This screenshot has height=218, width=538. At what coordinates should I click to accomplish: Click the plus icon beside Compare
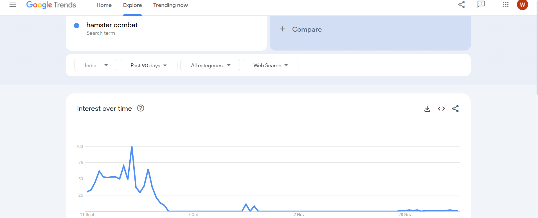283,29
